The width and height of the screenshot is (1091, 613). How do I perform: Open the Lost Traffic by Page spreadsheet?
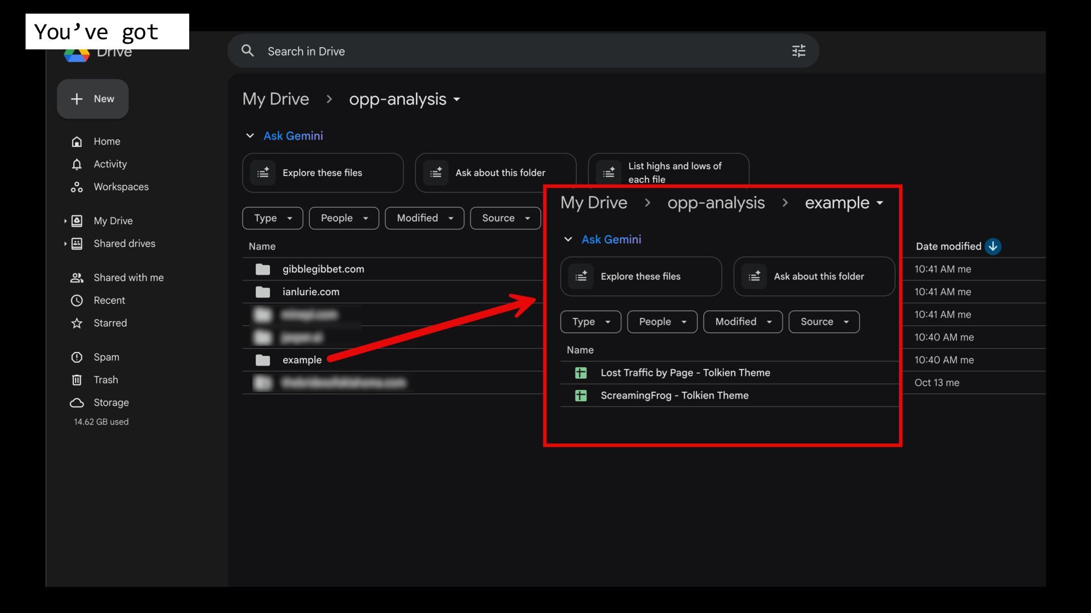click(x=685, y=373)
